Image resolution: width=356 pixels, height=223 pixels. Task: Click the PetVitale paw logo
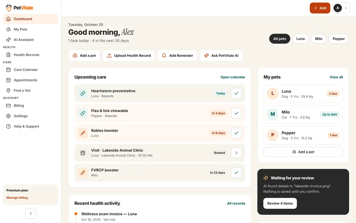(x=9, y=8)
